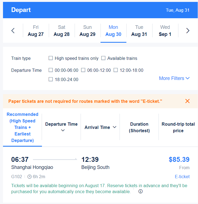The height and width of the screenshot is (204, 198).
Task: Click the info icon beside ticket availability note
Action: (x=141, y=191)
